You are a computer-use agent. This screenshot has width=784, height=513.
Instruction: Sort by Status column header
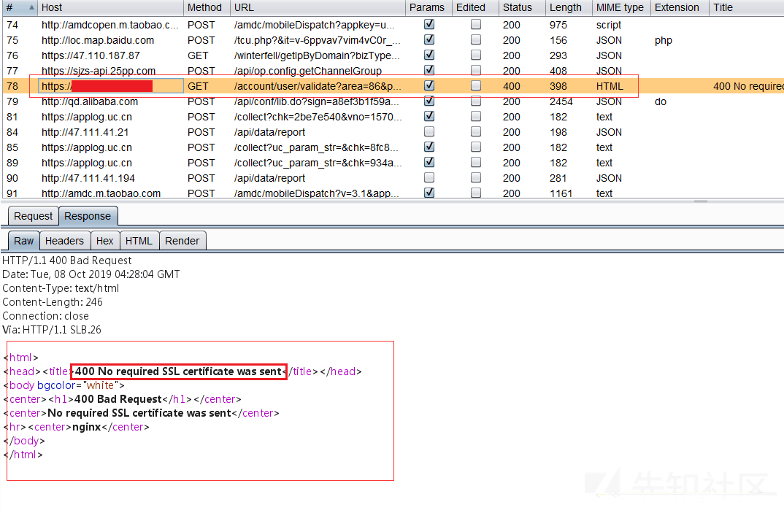click(x=521, y=7)
